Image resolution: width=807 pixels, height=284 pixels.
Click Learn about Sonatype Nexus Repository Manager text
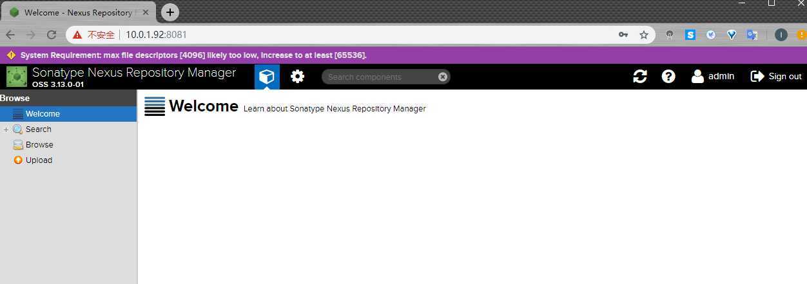click(335, 109)
